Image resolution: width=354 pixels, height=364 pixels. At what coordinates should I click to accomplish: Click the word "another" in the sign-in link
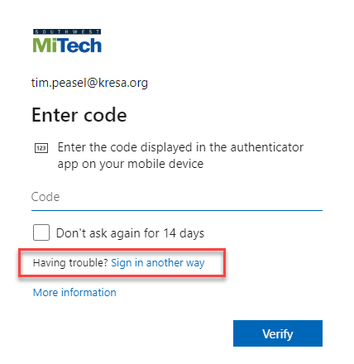(x=165, y=262)
